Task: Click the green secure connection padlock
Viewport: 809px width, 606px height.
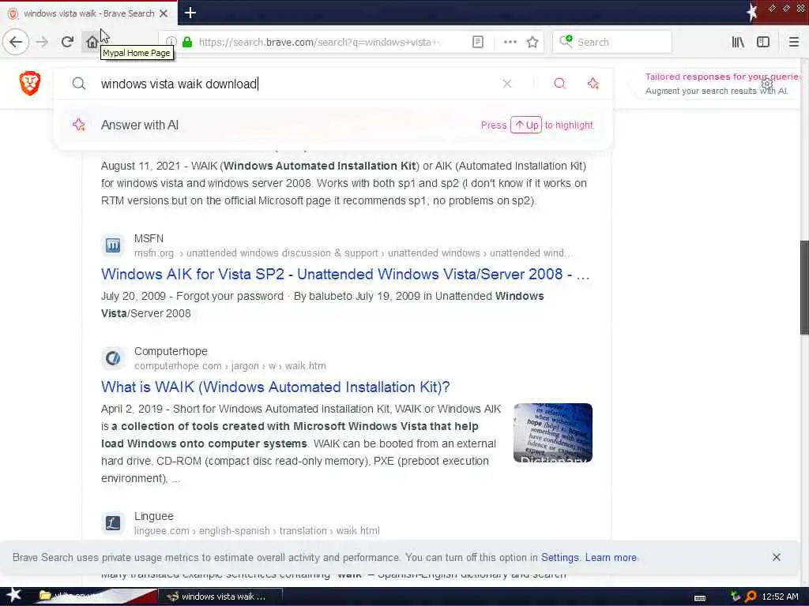Action: (x=187, y=42)
